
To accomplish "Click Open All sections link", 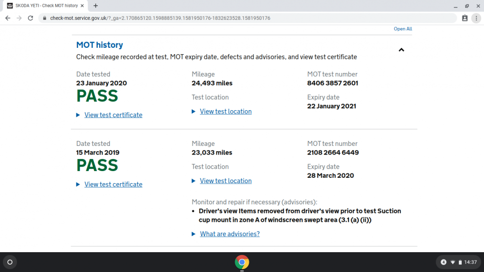I will click(403, 29).
